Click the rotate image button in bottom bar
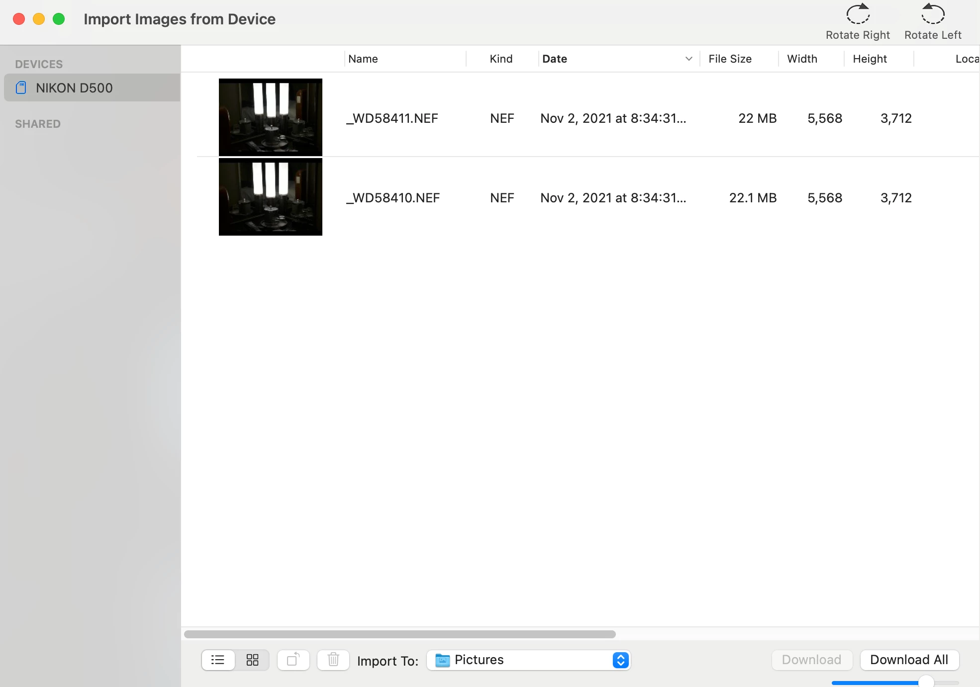Viewport: 980px width, 687px height. point(294,660)
